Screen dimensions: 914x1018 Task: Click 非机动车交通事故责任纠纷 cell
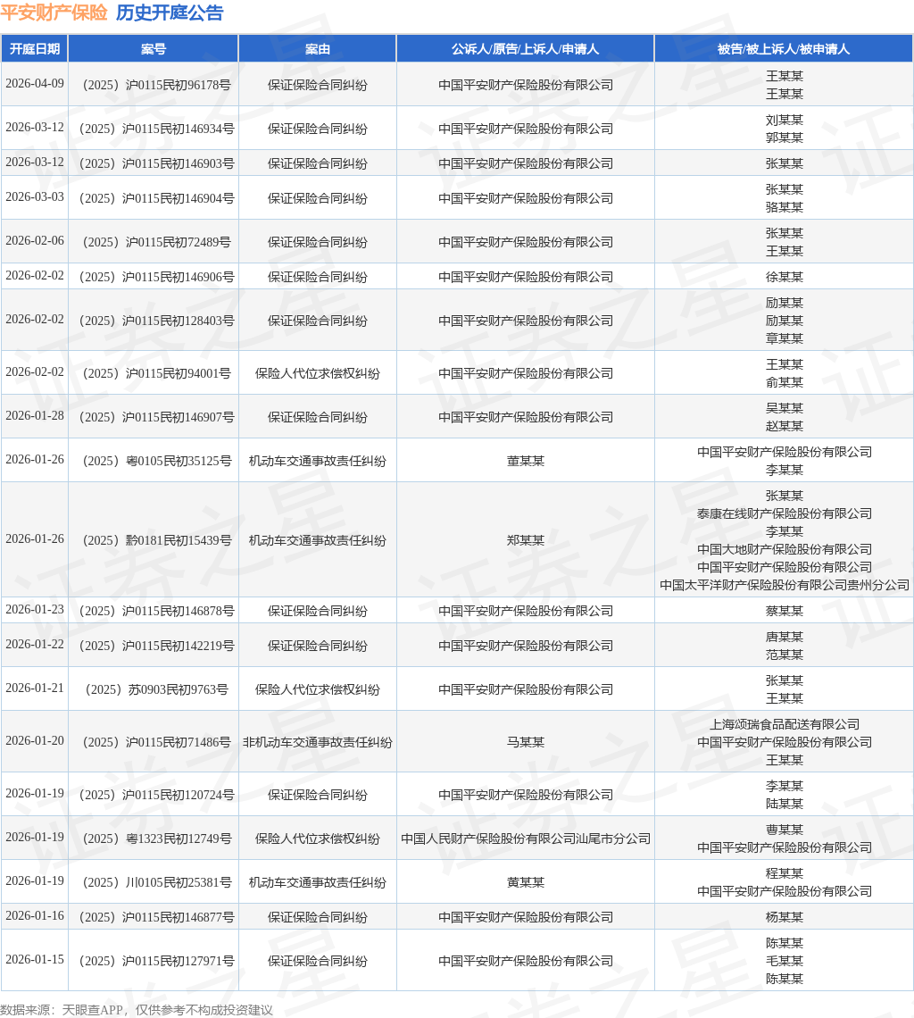[x=318, y=742]
